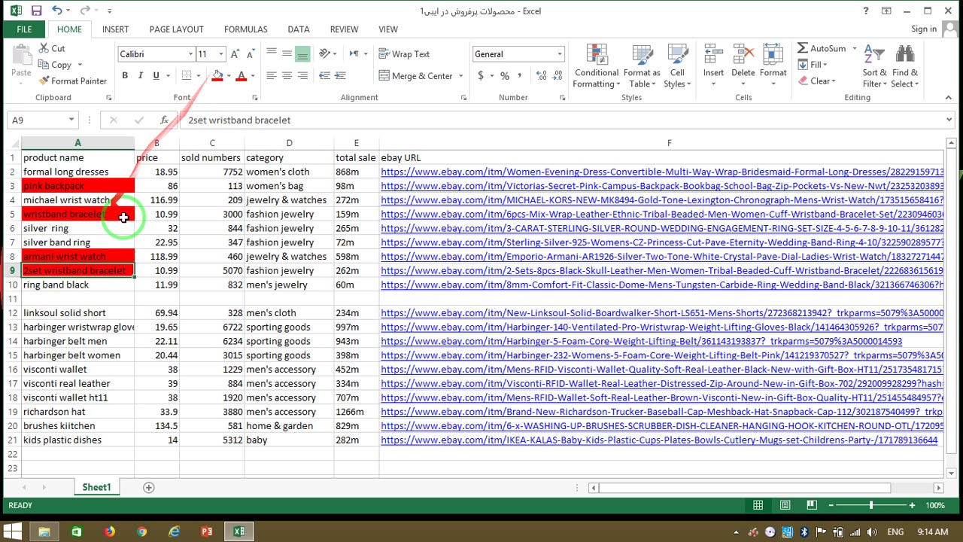Viewport: 963px width, 542px height.
Task: Switch to REVIEW tab
Action: [x=344, y=29]
